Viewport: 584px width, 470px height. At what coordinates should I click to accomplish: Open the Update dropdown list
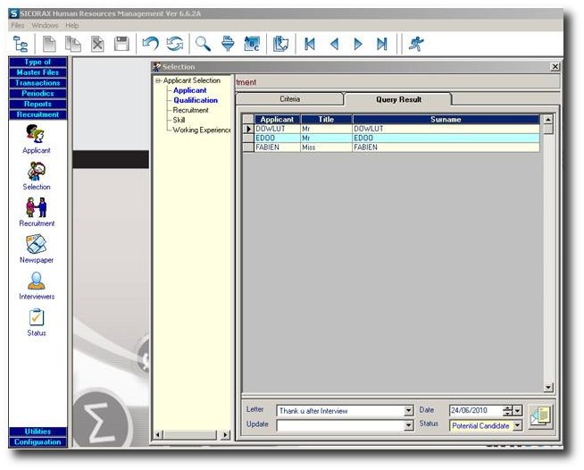point(409,425)
